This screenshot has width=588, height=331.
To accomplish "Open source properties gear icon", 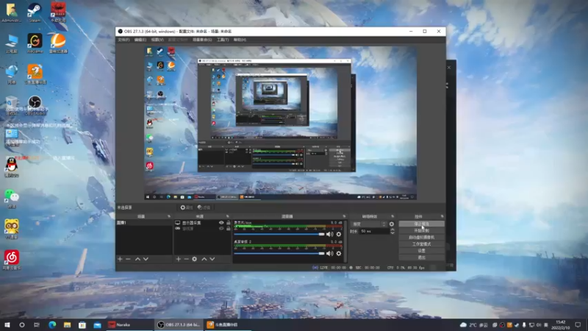I will (x=195, y=259).
